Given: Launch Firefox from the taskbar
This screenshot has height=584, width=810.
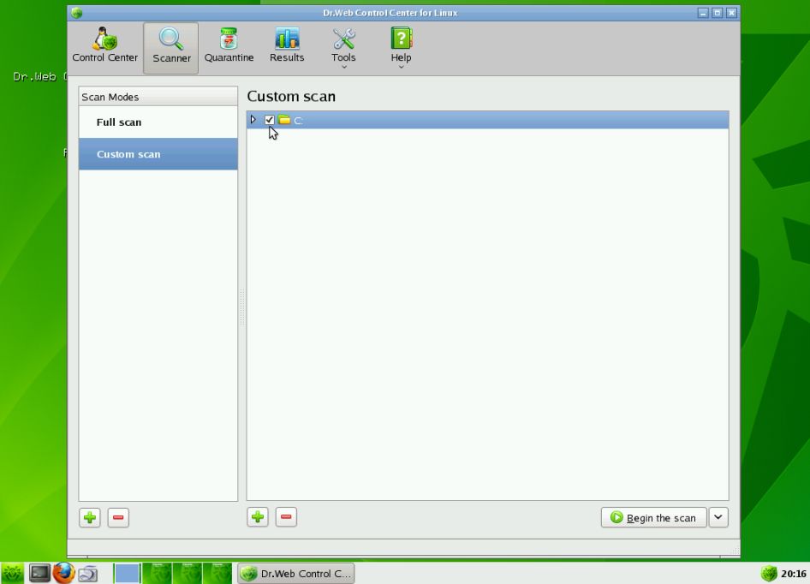Looking at the screenshot, I should click(x=64, y=573).
